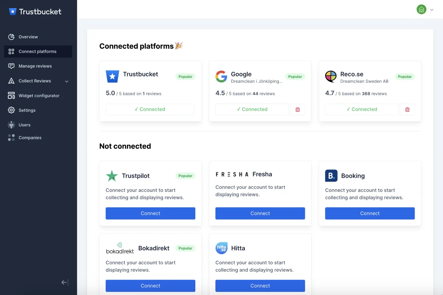Delete the Reco.se connection
The image size is (443, 295).
[x=408, y=110]
